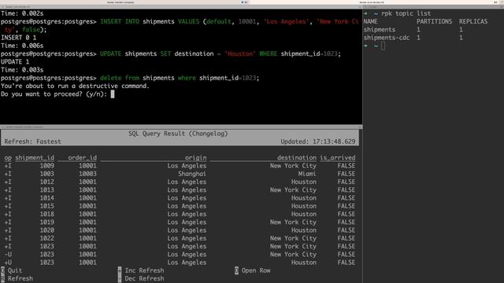This screenshot has height=283, width=504.
Task: Select shipment_id 1009 in the changelog table
Action: (47, 166)
